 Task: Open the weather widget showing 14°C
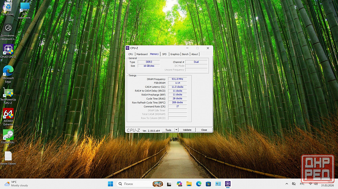click(16, 184)
